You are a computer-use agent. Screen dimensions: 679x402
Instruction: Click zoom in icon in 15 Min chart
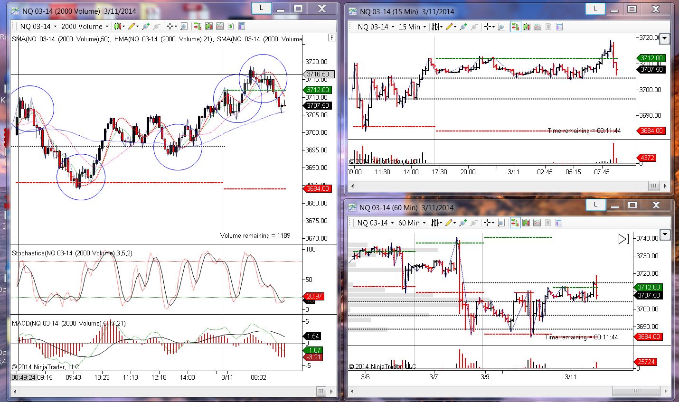(463, 27)
